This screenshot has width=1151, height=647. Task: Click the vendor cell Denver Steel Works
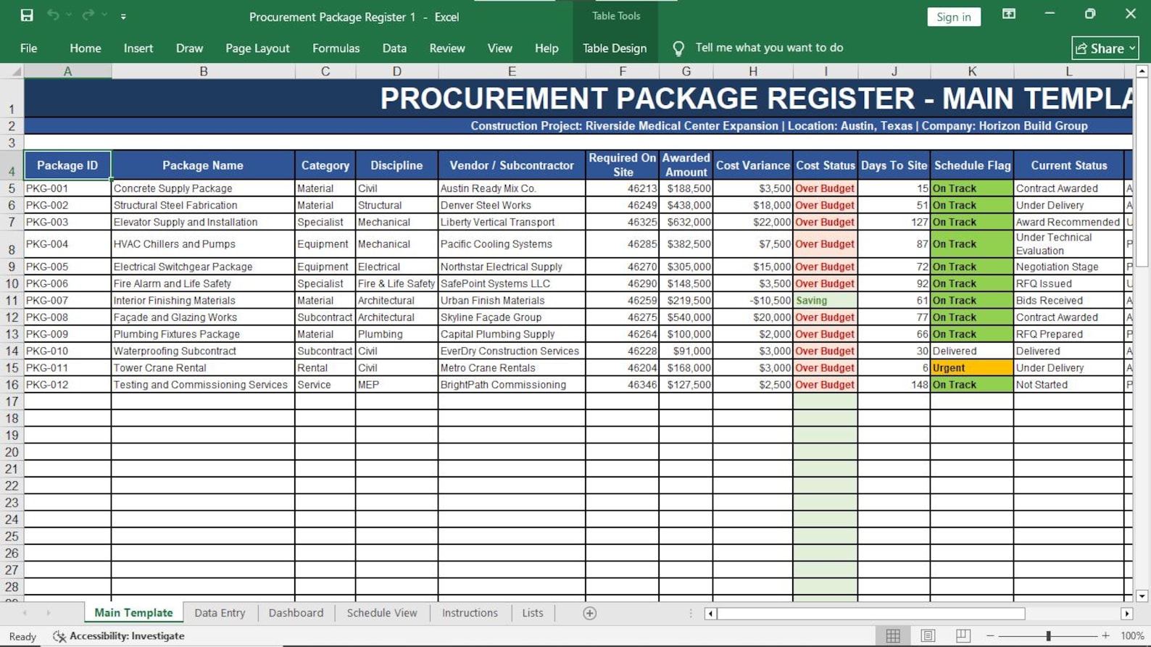(512, 205)
